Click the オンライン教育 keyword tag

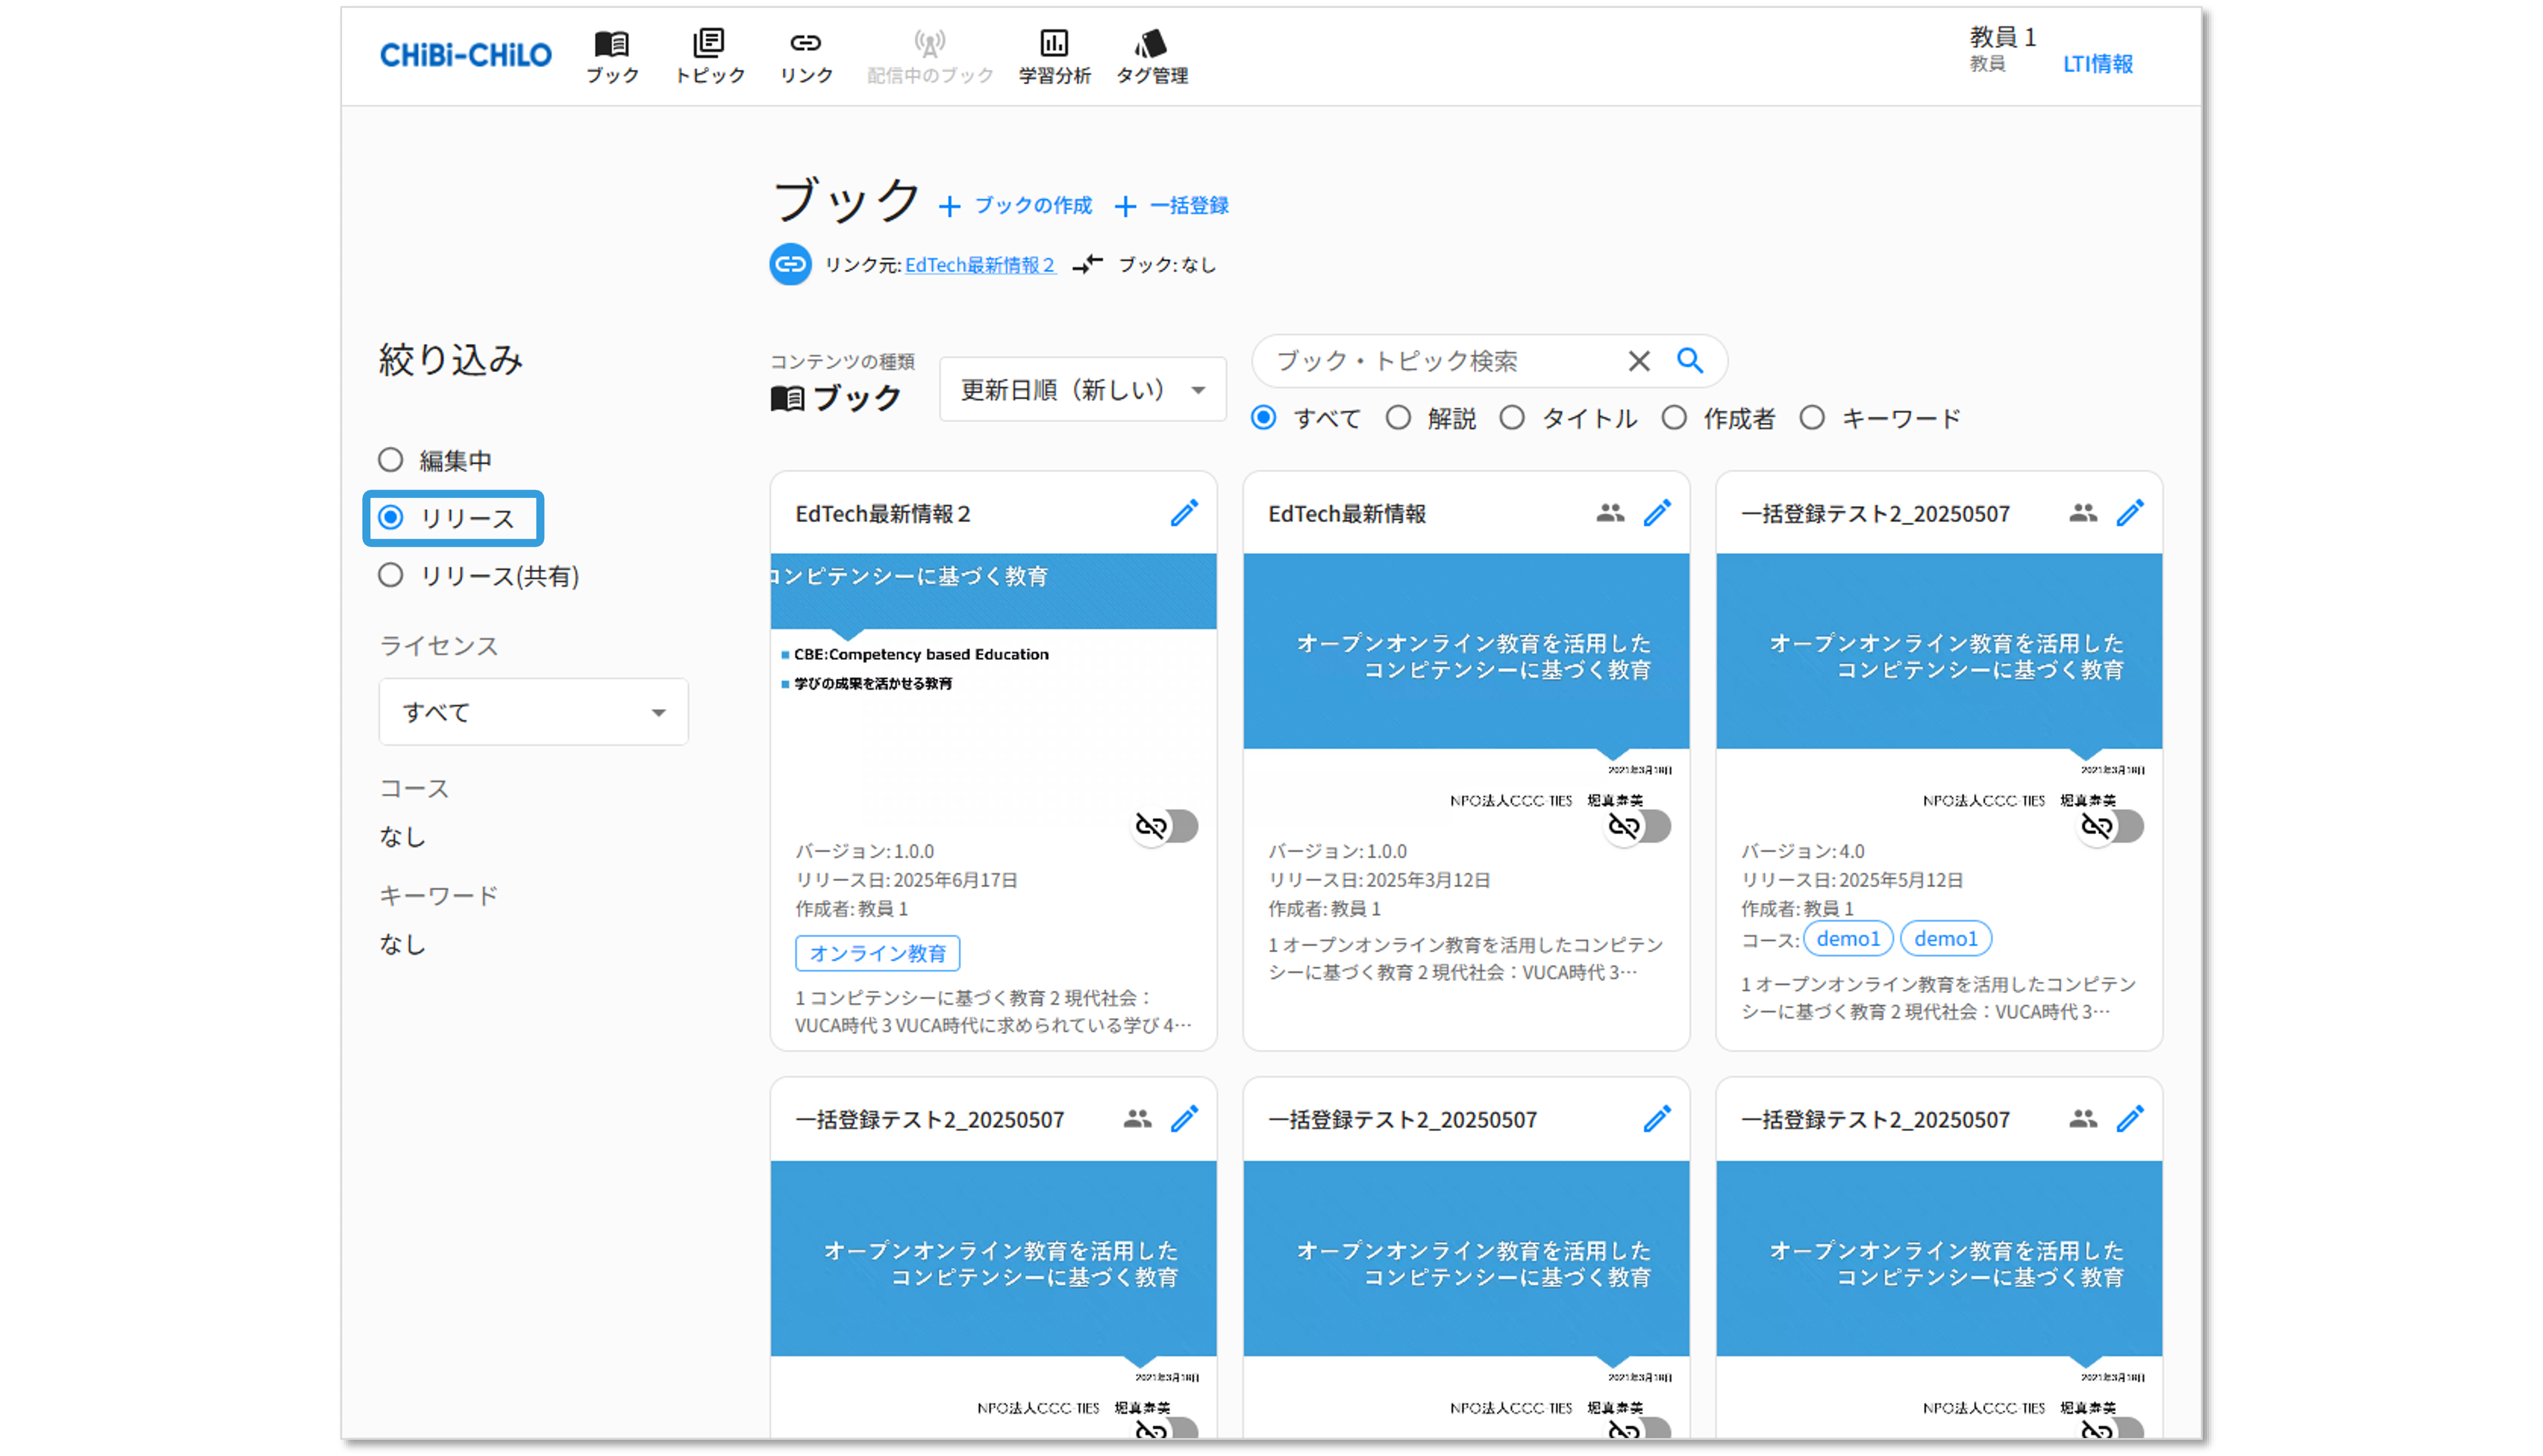[877, 953]
